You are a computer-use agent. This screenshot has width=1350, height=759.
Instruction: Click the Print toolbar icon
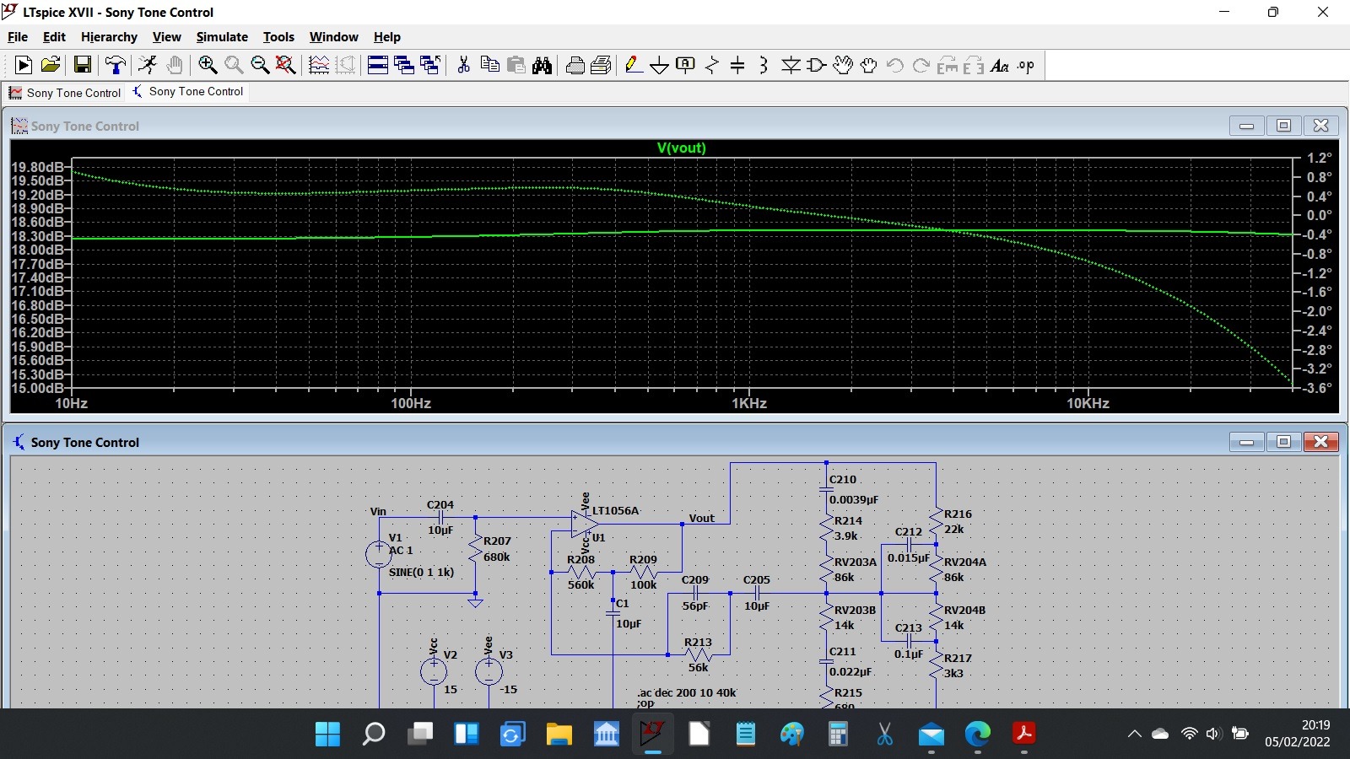tap(575, 65)
